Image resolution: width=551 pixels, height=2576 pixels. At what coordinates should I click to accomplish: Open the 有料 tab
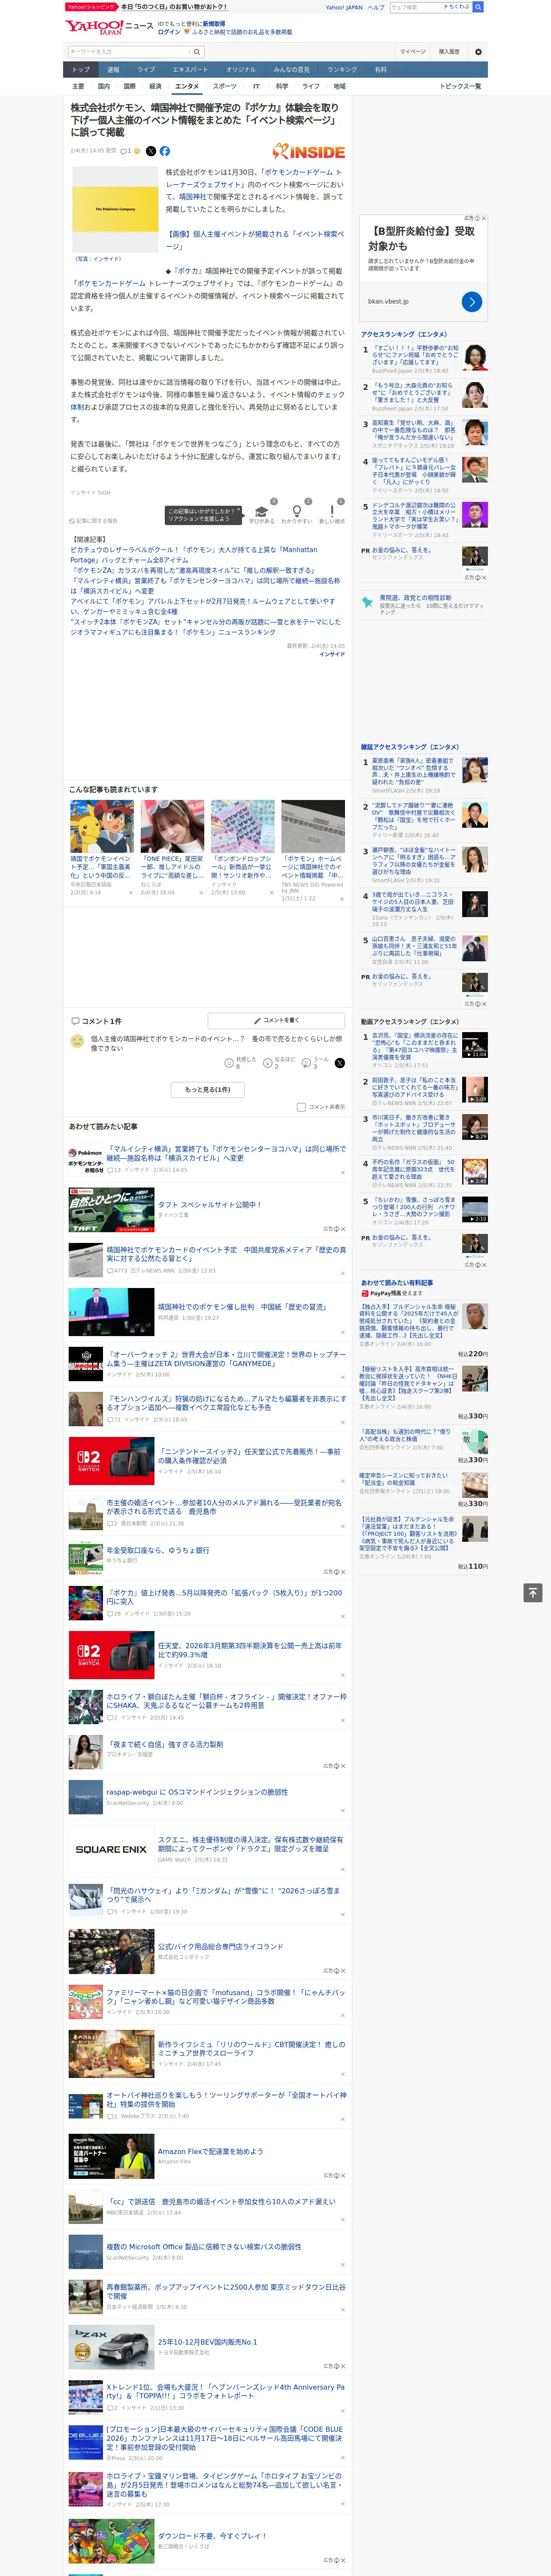(x=380, y=70)
